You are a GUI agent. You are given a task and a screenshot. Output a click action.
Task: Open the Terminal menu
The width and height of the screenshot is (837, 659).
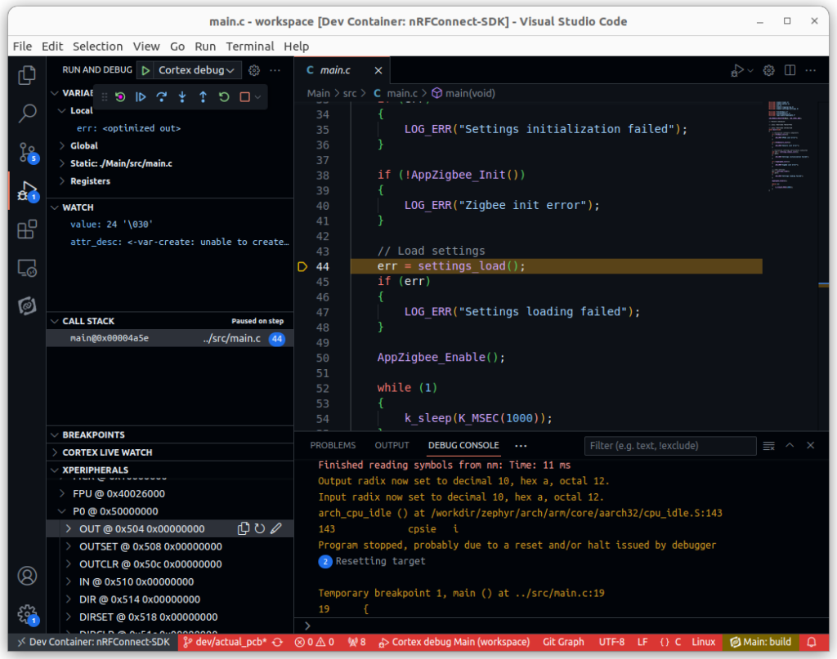[250, 47]
